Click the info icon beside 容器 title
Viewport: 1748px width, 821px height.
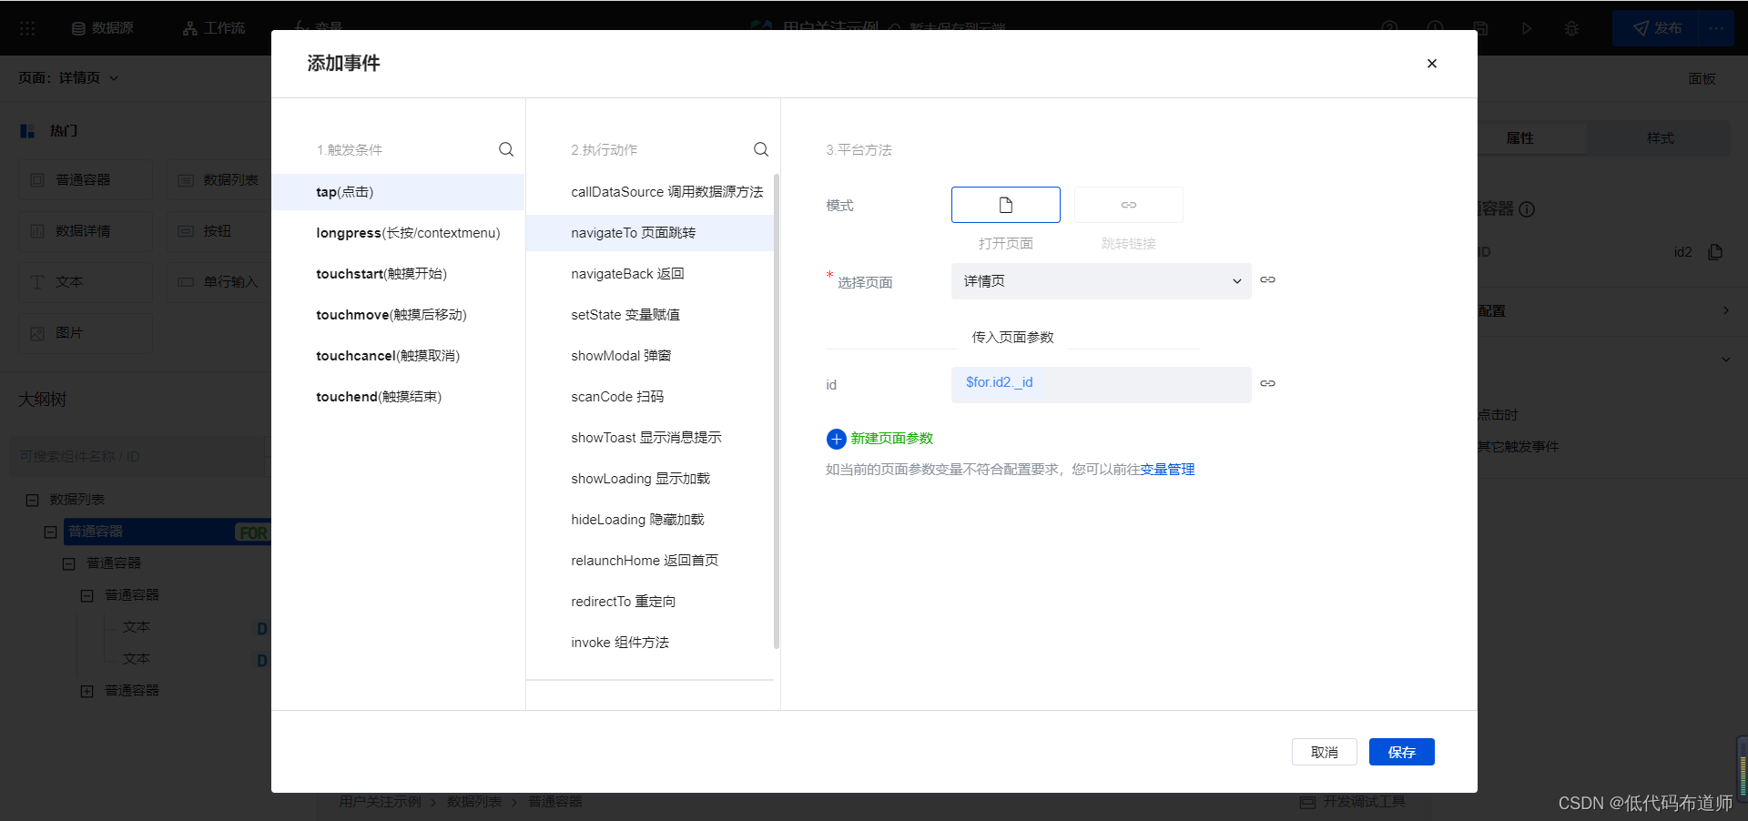1528,209
